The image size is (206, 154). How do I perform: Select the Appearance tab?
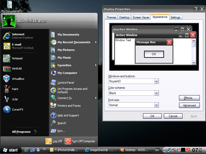(x=160, y=17)
